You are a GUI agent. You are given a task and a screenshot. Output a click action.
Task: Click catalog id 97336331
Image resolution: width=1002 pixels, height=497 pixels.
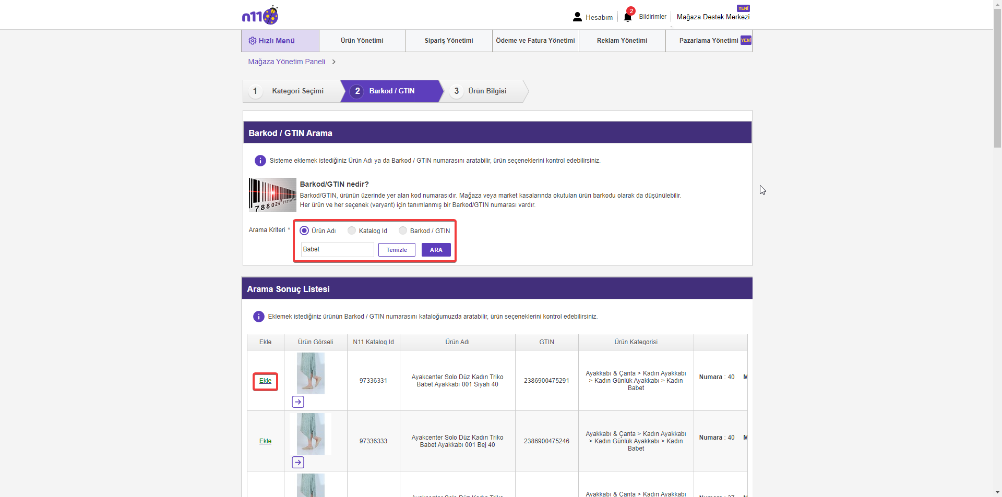tap(373, 381)
